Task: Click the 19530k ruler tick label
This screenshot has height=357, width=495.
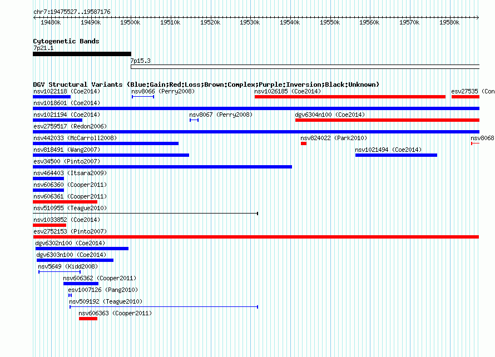Action: tap(250, 22)
